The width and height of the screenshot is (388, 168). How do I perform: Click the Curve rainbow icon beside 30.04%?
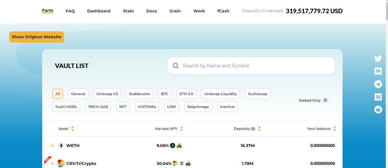point(176,163)
